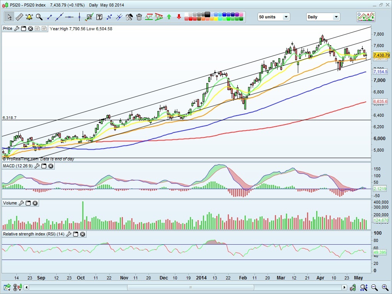Screen dimensions: 392x294
Task: Click the trash can delete-objects icon
Action: [x=139, y=17]
